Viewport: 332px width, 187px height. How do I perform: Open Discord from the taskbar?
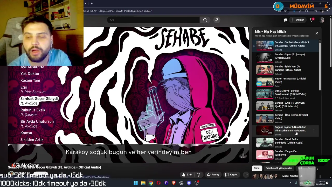189,183
